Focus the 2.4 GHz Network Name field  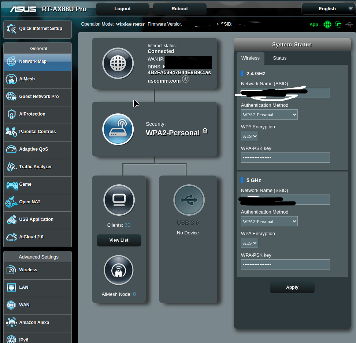285,93
